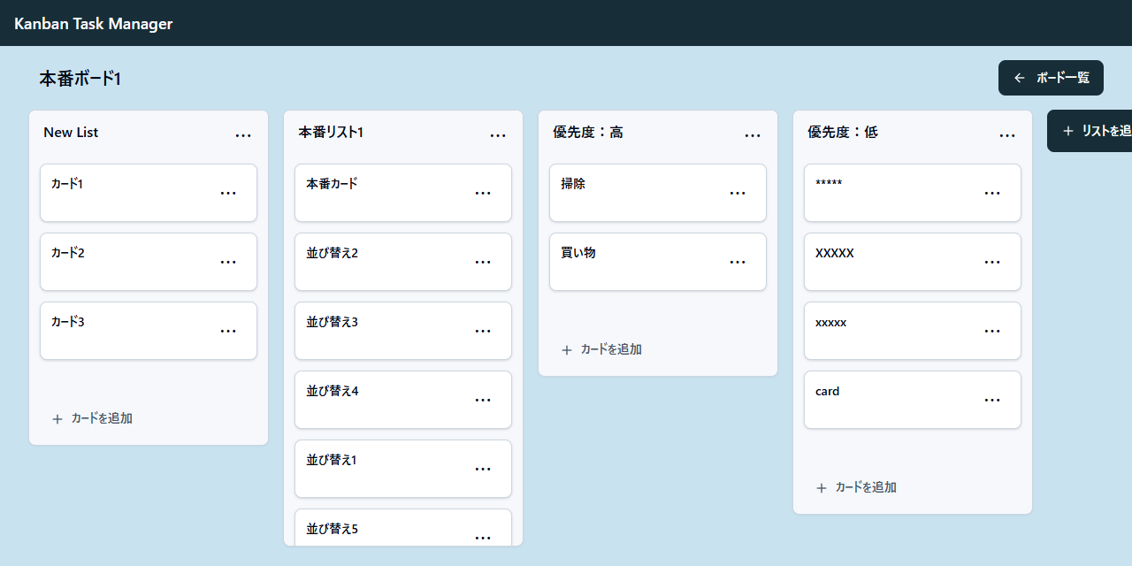
Task: Select the 本番ボード1 board title
Action: pos(80,79)
